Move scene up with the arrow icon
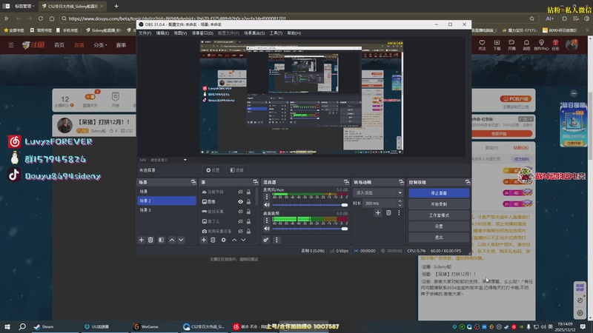The width and height of the screenshot is (593, 333). tap(172, 240)
